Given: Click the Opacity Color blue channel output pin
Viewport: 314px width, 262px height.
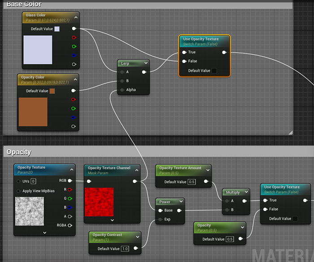Looking at the screenshot, I should click(x=74, y=117).
